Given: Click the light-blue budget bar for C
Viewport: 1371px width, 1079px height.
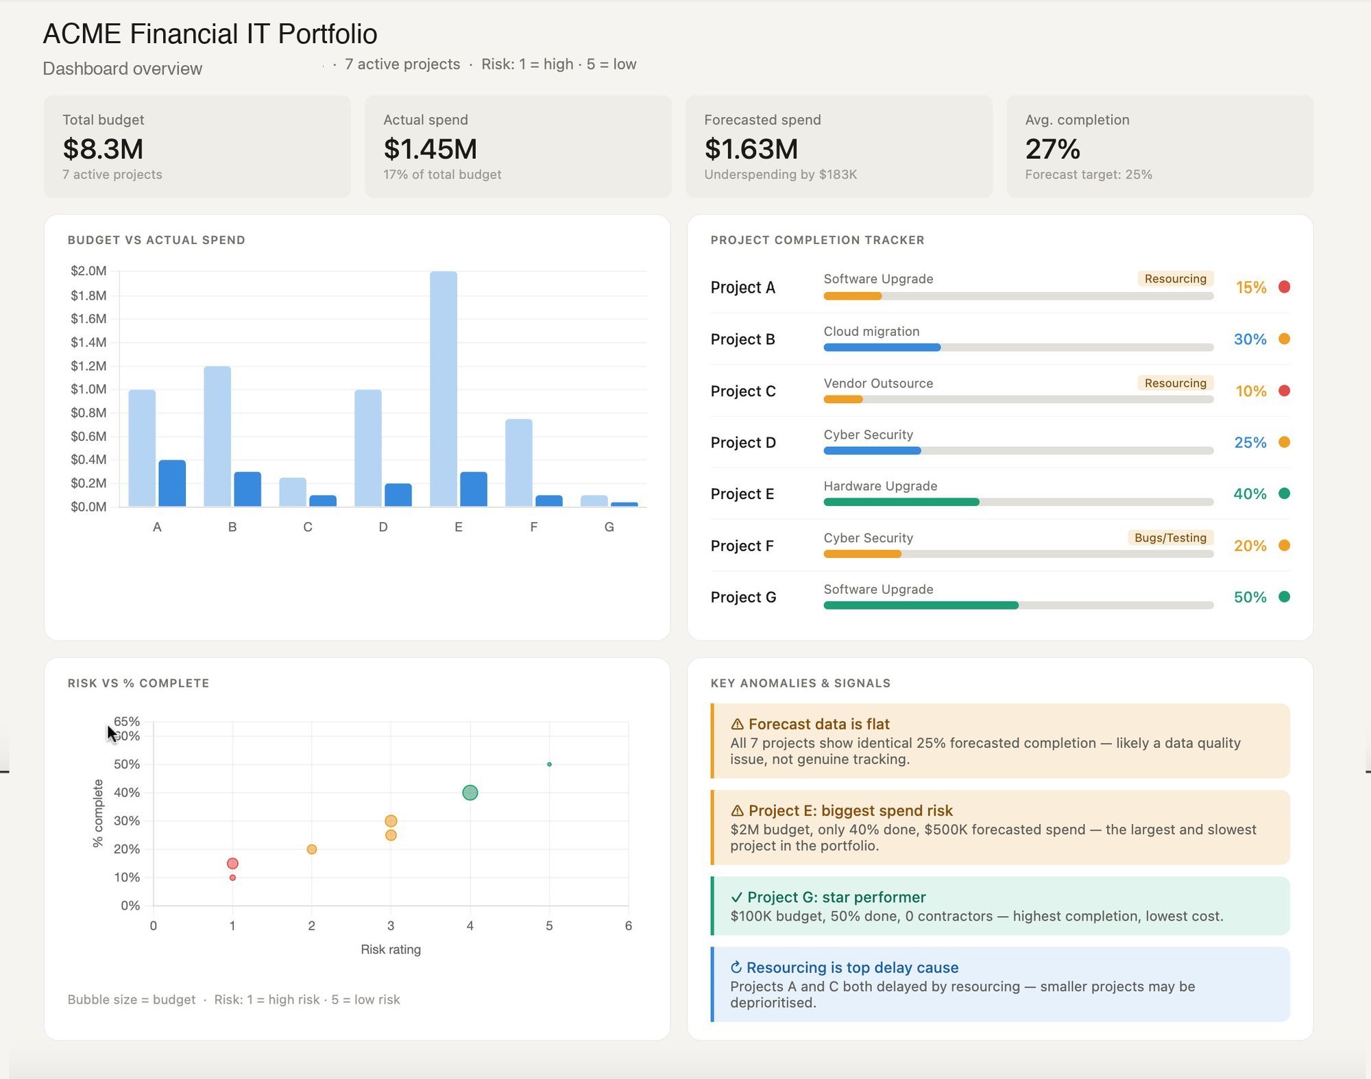Looking at the screenshot, I should [293, 492].
